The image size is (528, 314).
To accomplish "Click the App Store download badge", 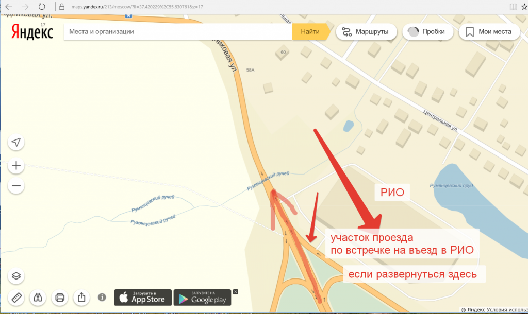I will click(x=143, y=298).
